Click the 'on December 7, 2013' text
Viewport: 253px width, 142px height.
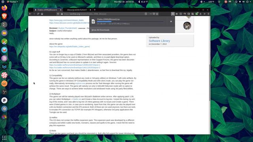(x=158, y=44)
